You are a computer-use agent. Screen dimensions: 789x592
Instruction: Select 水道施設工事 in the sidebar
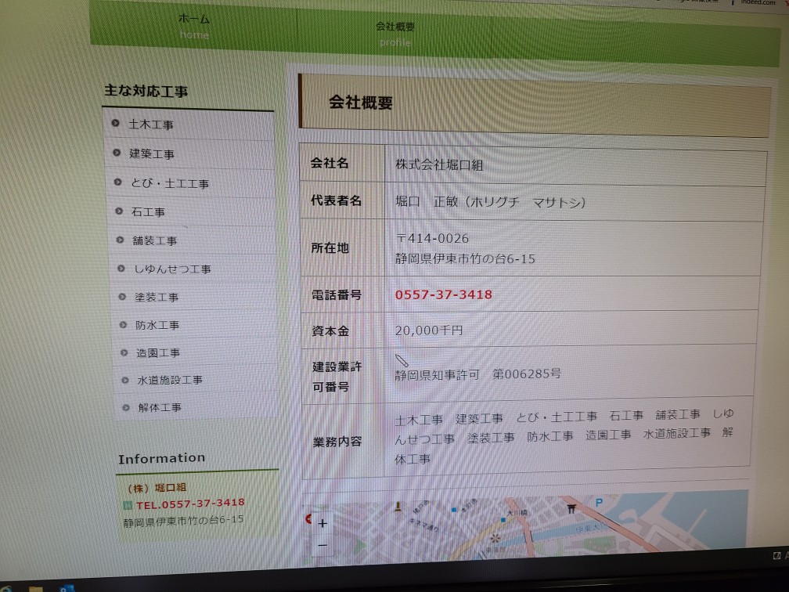click(x=170, y=380)
